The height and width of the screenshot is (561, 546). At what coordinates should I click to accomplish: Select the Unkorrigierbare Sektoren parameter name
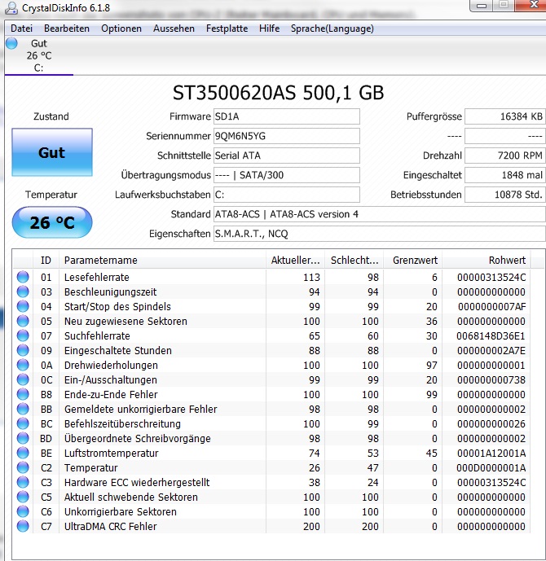click(121, 511)
